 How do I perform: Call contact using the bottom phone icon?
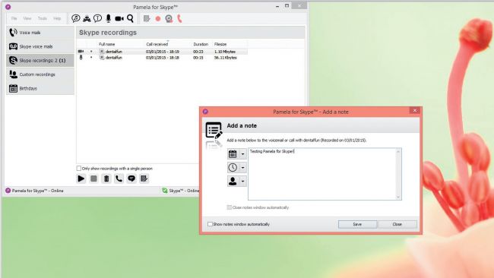[119, 178]
